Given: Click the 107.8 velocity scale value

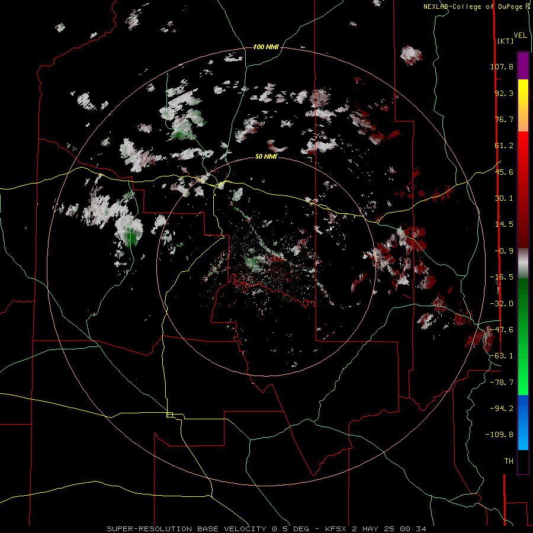Looking at the screenshot, I should (x=502, y=66).
